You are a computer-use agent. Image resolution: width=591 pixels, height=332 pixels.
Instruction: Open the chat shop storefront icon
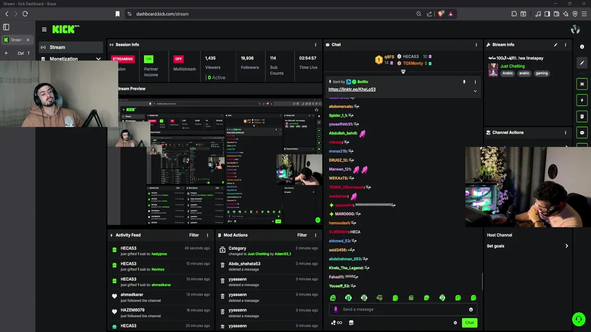(351, 323)
